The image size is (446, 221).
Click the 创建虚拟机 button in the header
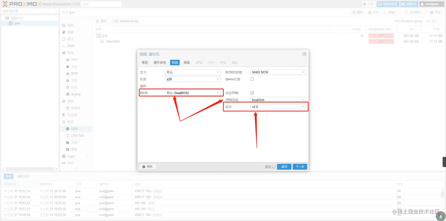388,4
